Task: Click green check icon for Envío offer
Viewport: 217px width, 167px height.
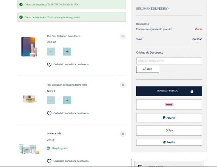Action: [x=21, y=17]
